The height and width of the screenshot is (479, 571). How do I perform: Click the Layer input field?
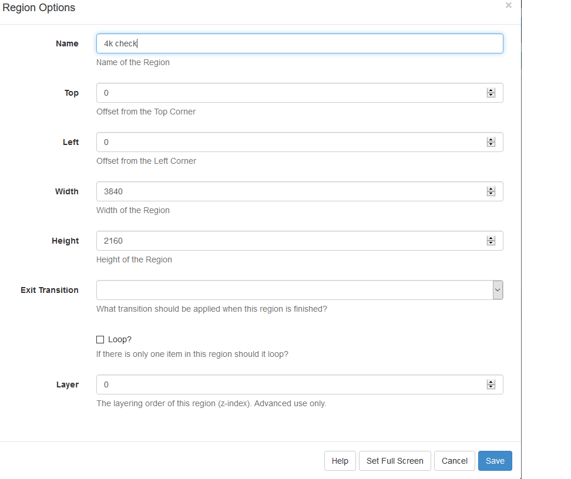point(300,384)
